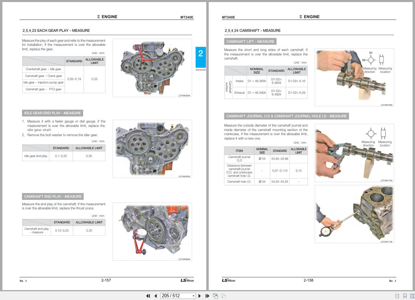This screenshot has width=415, height=300.
Task: Click the clearance allowable limit '0.15'
Action: point(299,171)
